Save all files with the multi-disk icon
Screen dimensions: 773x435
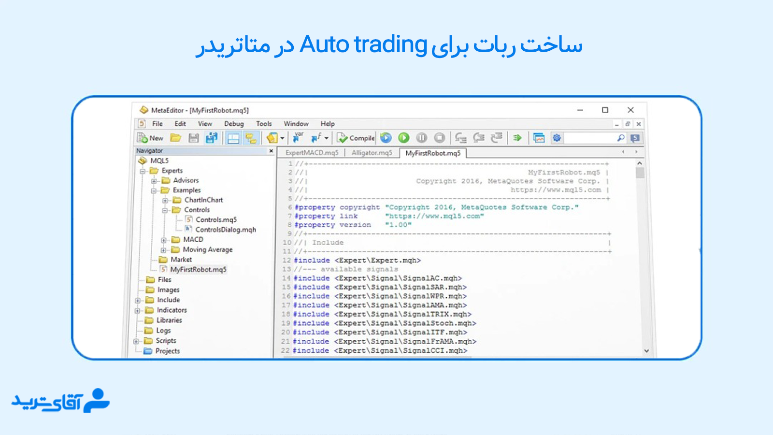tap(212, 138)
